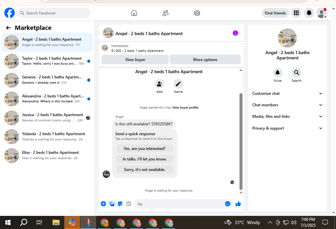Search in conversation via magnifier icon
The height and width of the screenshot is (229, 336).
pos(296,73)
